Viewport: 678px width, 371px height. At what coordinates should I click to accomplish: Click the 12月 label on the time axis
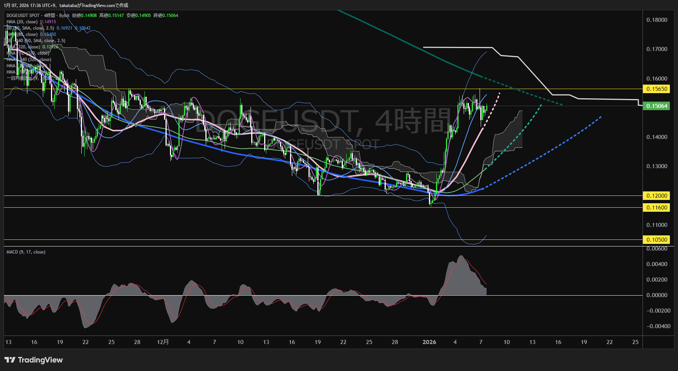point(163,342)
